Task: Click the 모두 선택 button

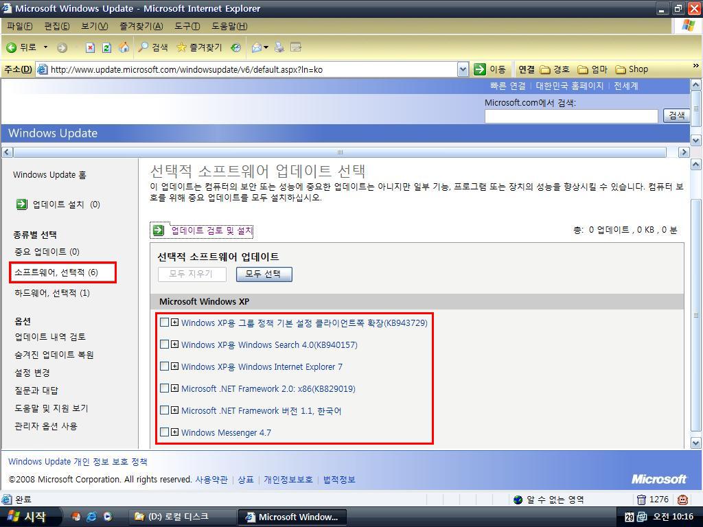Action: 264,274
